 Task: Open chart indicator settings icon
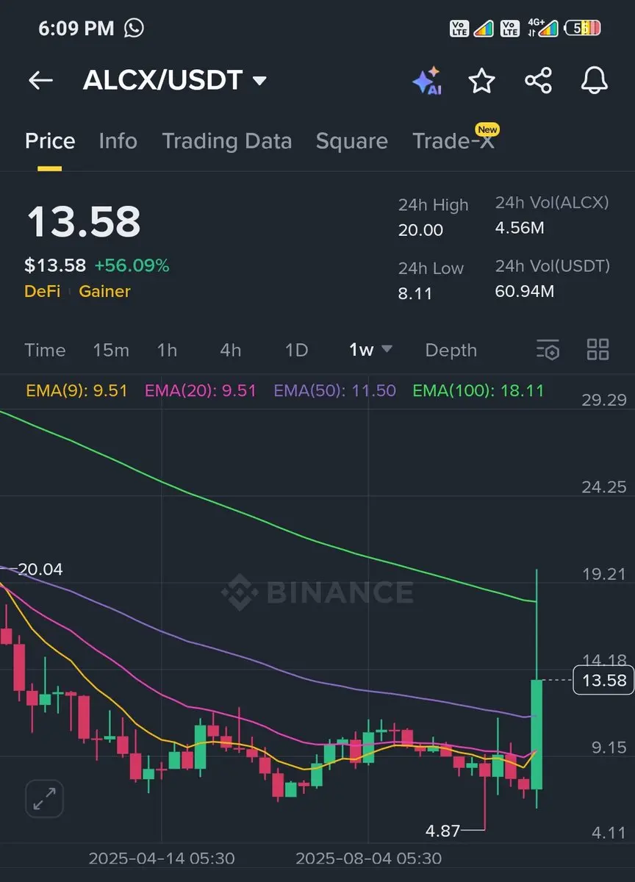(548, 350)
